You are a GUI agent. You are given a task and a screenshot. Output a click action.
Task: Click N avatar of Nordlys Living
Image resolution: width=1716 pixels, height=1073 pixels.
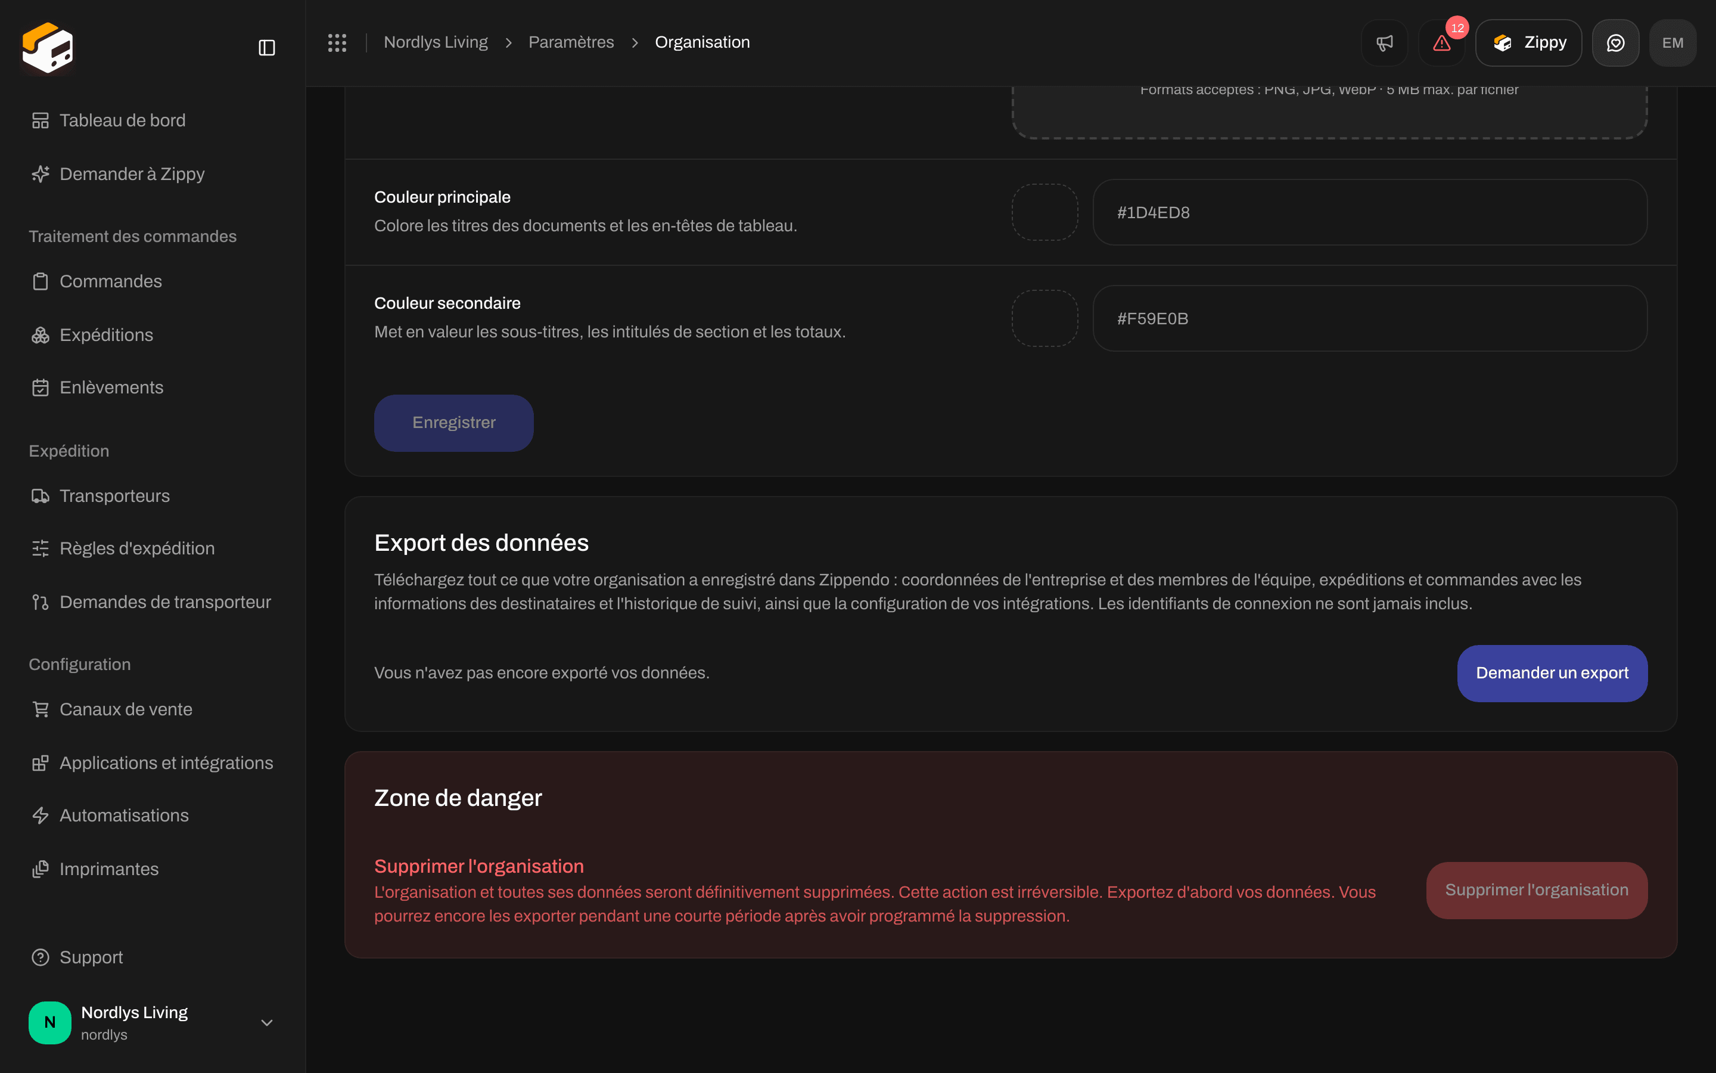49,1022
